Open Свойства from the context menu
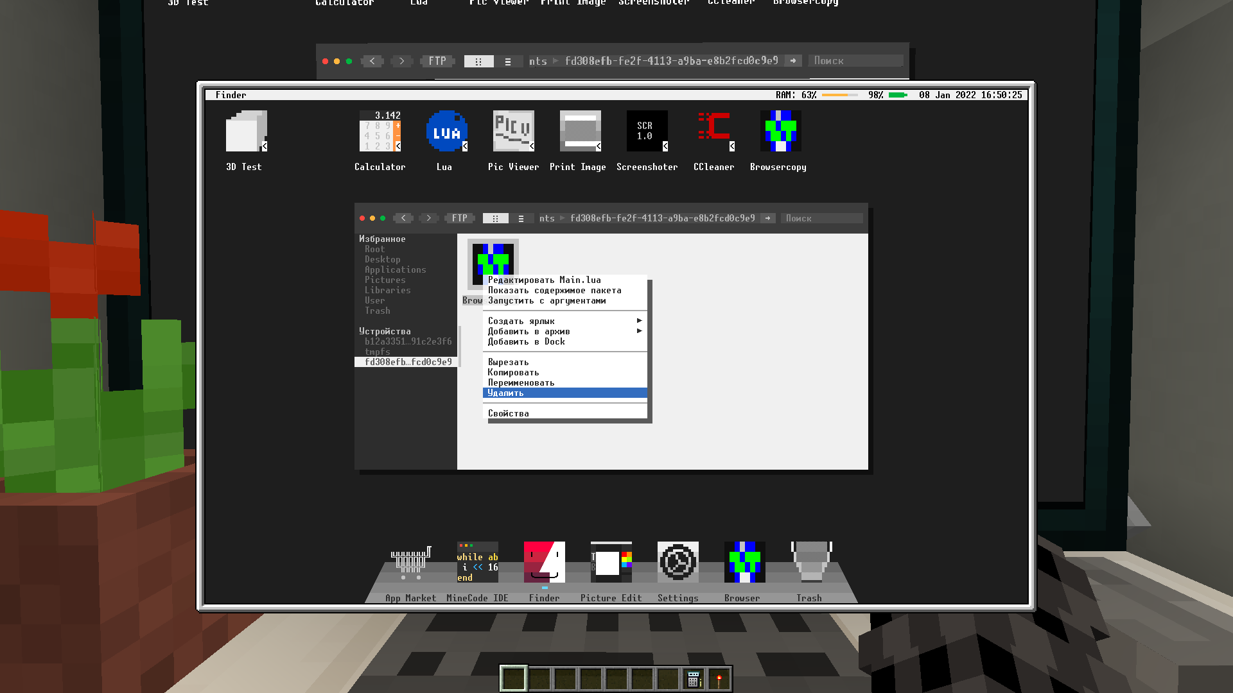 565,413
